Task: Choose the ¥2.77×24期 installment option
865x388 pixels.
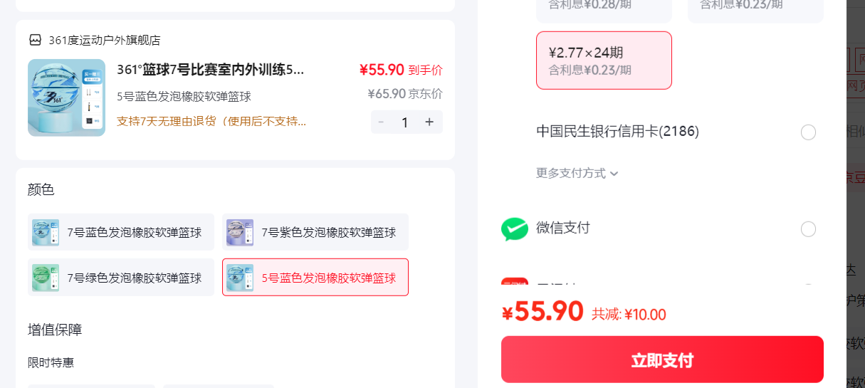Action: [604, 61]
